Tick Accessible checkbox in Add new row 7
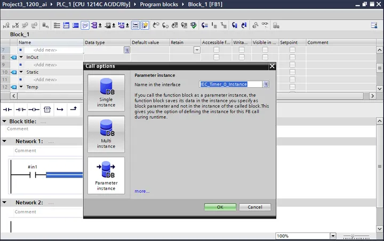The image size is (384, 241). pyautogui.click(x=216, y=50)
